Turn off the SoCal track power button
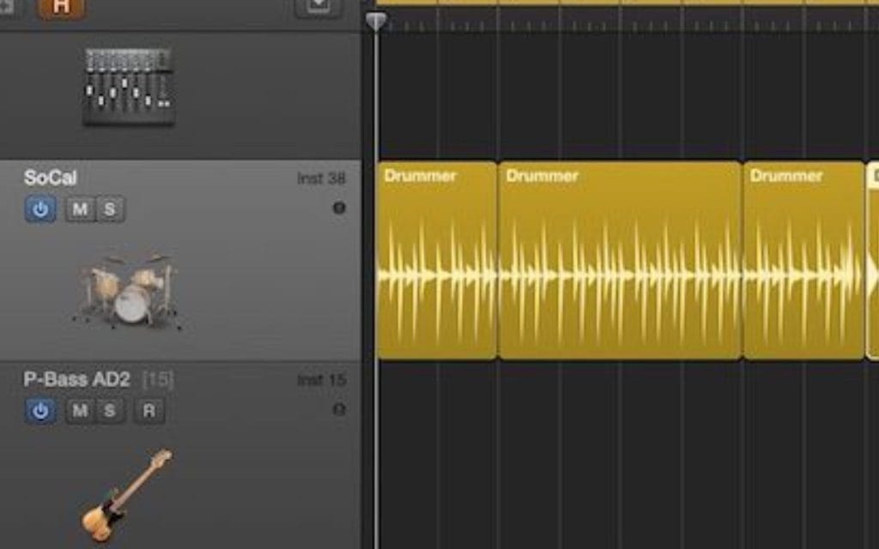The height and width of the screenshot is (549, 879). pyautogui.click(x=40, y=208)
